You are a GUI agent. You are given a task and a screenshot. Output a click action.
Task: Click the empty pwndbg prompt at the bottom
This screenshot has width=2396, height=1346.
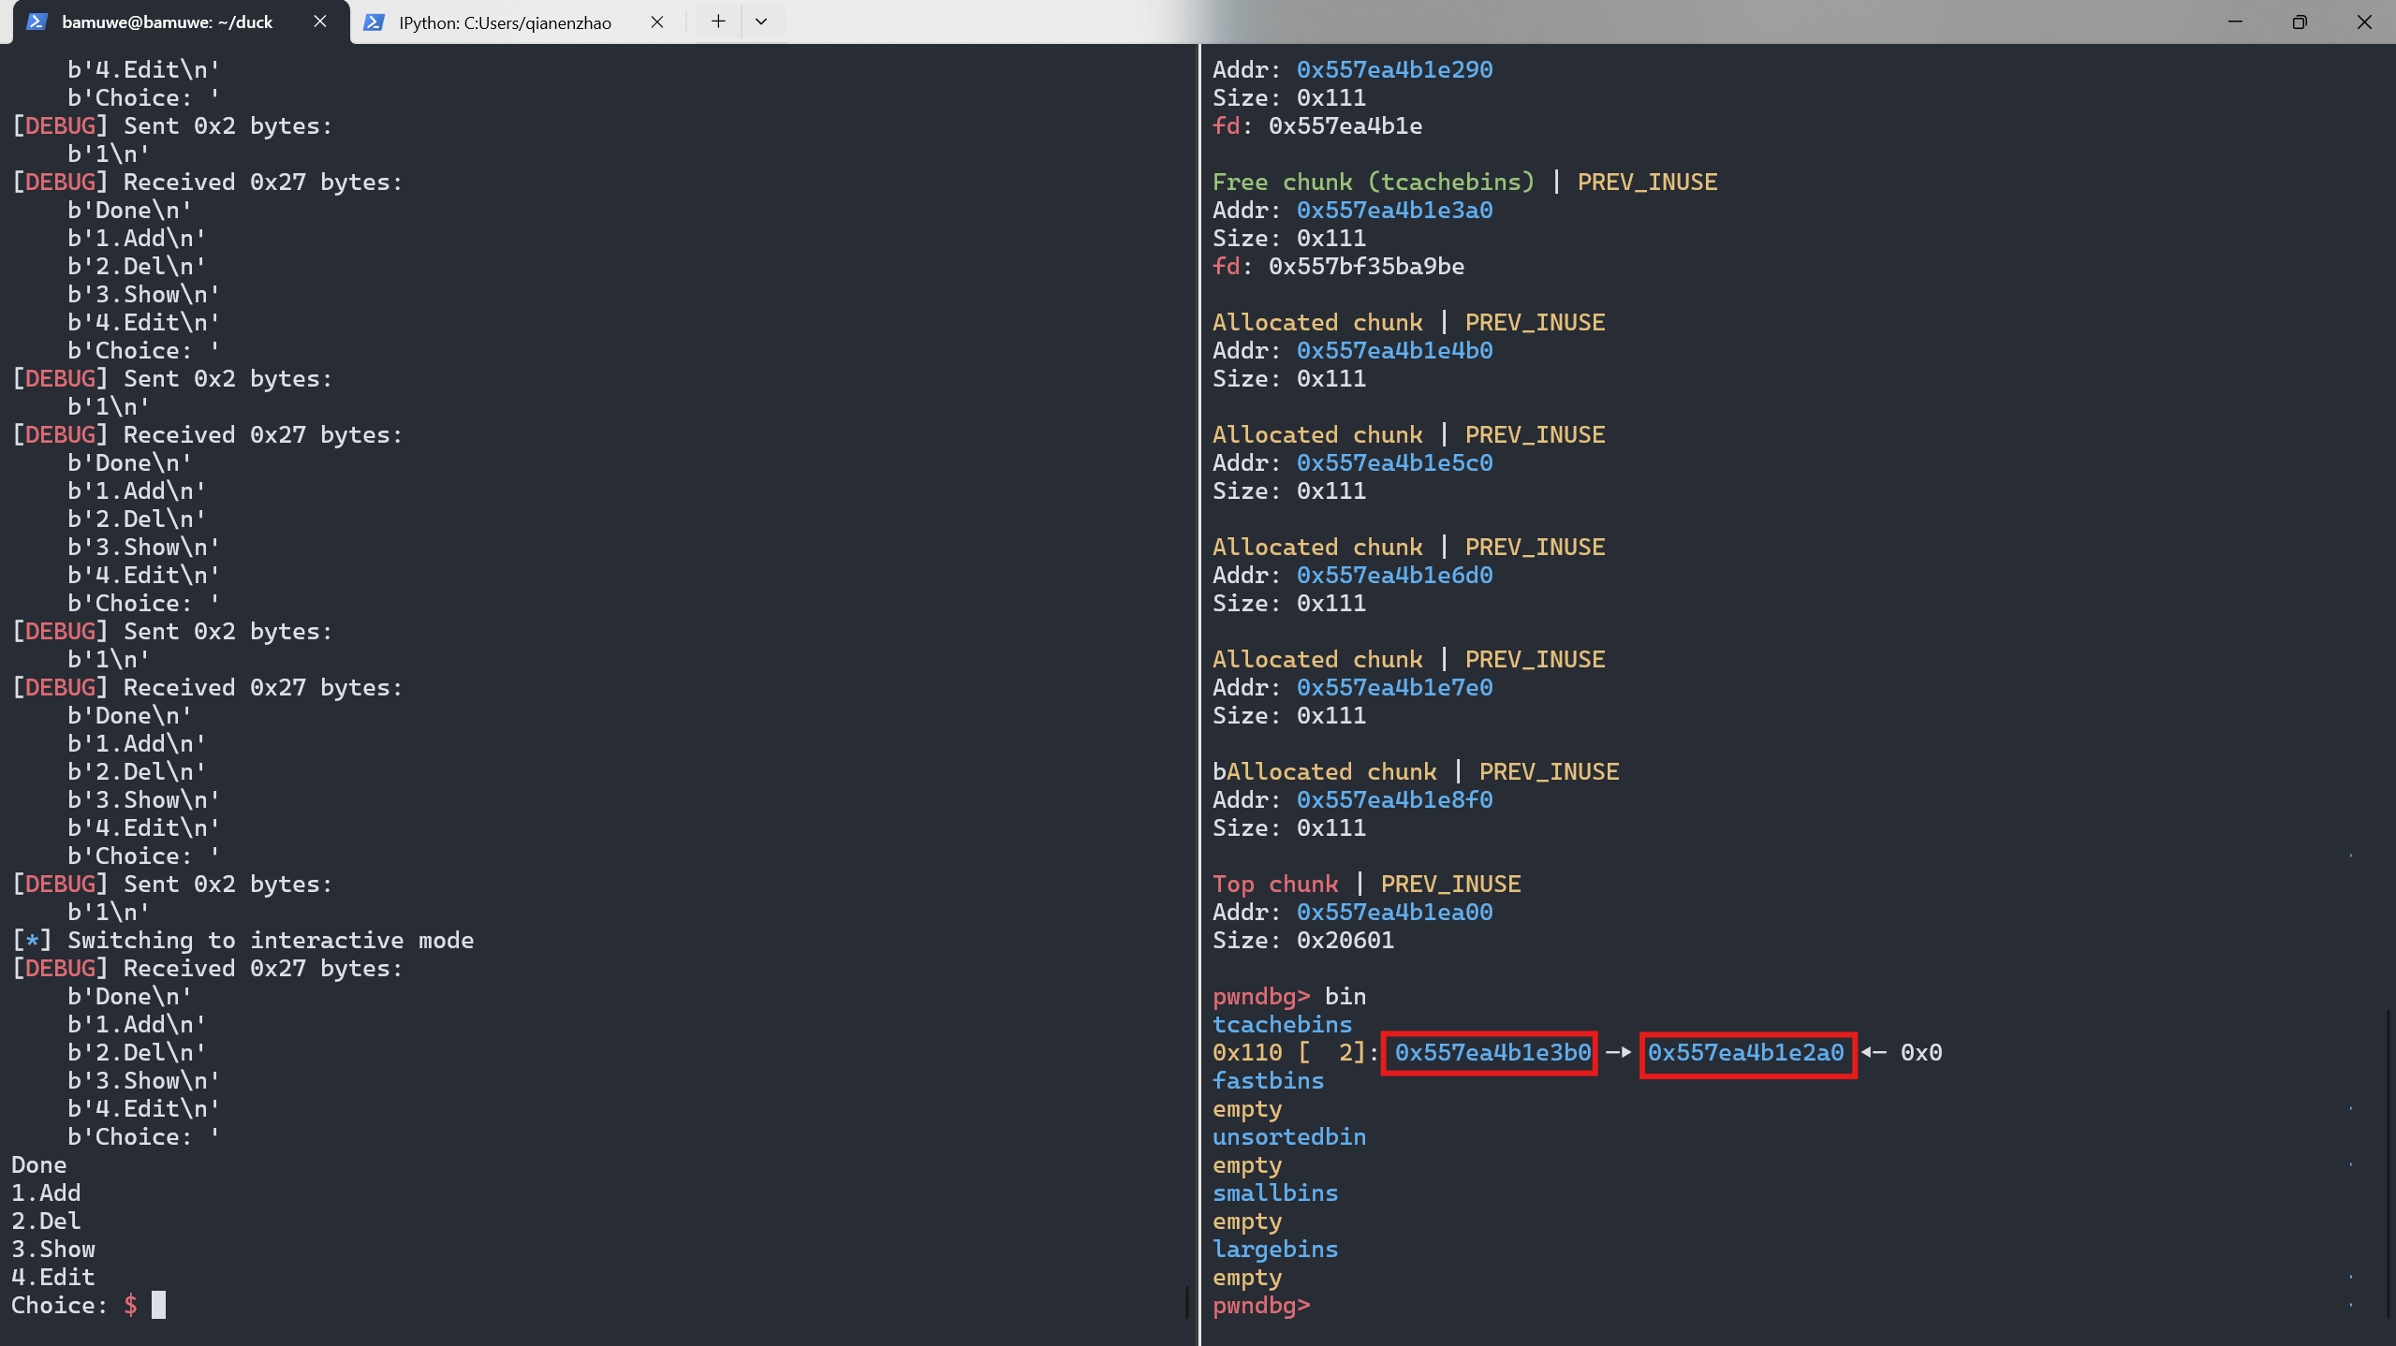pos(1260,1305)
